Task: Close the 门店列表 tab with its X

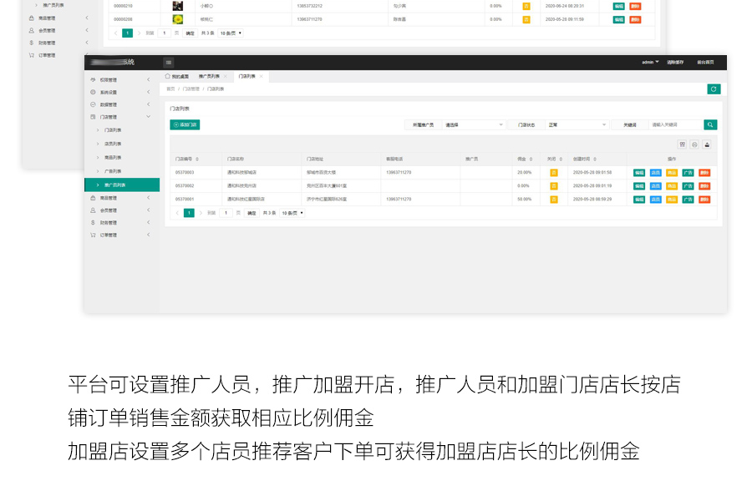Action: (x=261, y=76)
